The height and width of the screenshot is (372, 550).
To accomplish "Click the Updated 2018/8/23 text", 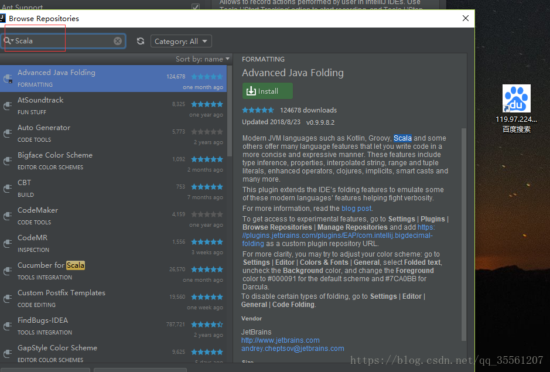I will point(271,122).
